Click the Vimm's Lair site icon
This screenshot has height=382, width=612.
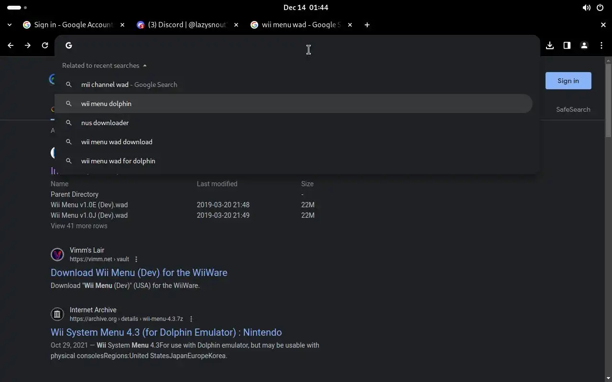point(57,255)
